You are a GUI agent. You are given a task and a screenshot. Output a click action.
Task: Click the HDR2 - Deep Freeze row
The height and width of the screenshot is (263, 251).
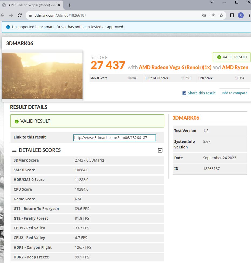[87, 257]
